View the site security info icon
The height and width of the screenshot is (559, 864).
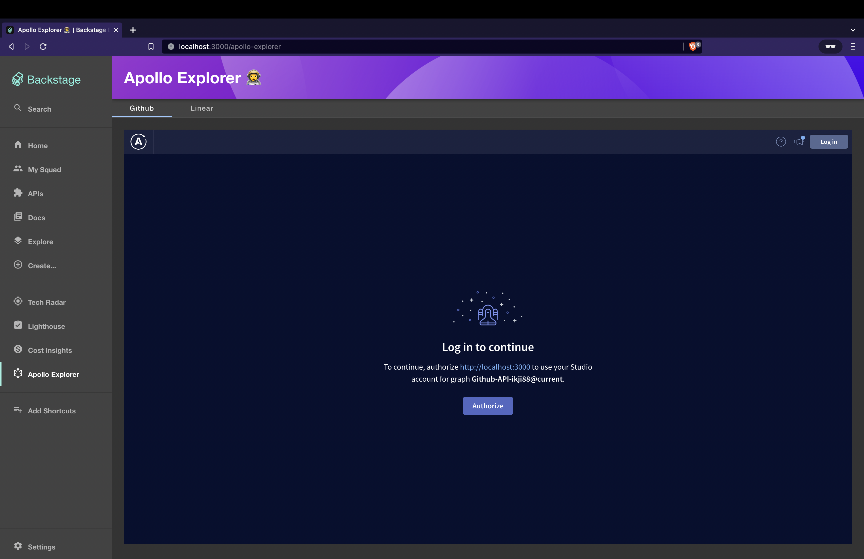click(x=171, y=47)
